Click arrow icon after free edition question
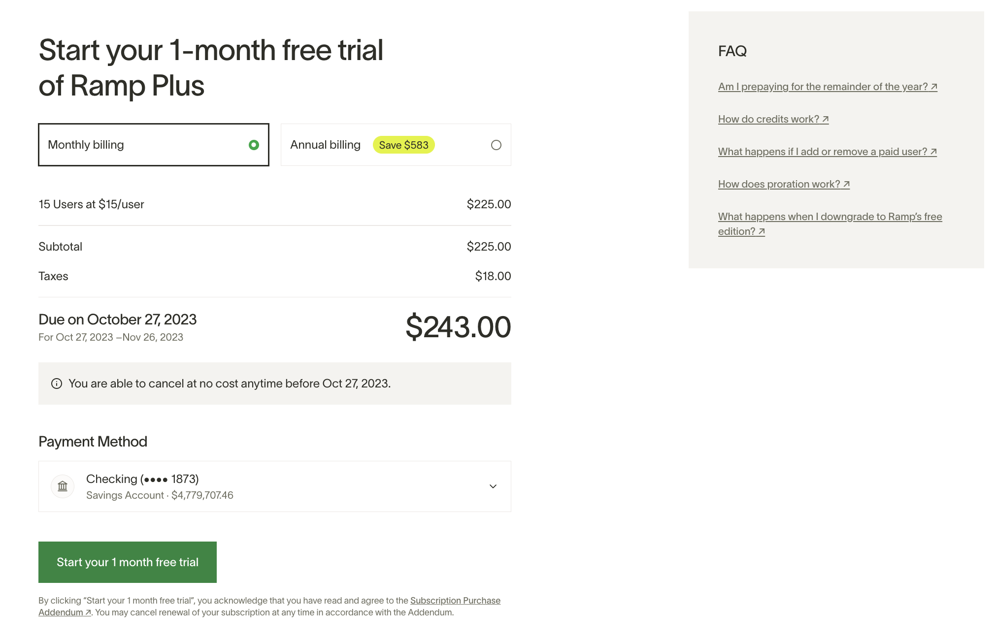The width and height of the screenshot is (996, 641). [762, 231]
